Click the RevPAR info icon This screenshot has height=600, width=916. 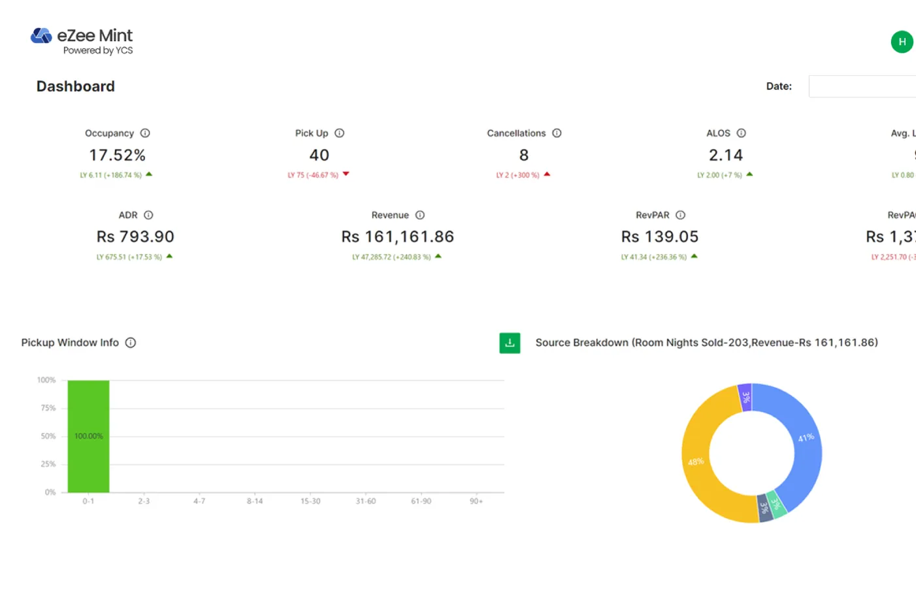point(680,215)
